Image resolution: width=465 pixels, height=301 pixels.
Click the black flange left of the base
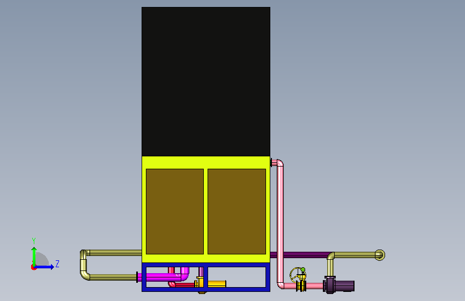click(x=137, y=277)
